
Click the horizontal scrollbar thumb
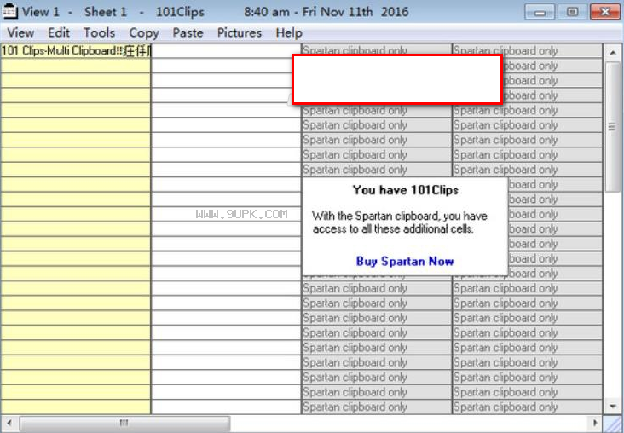(124, 423)
